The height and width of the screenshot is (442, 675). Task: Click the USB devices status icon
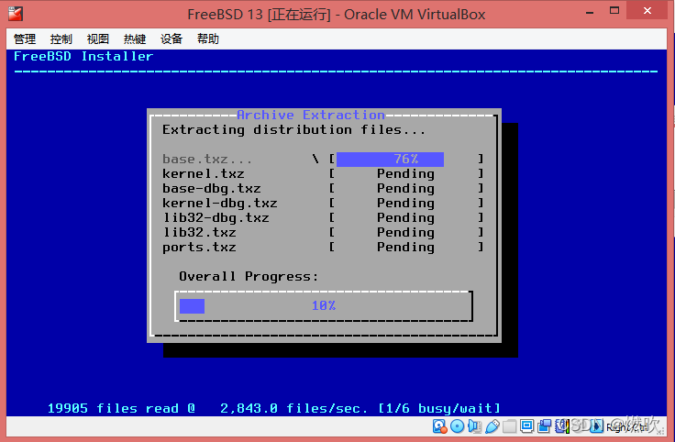pyautogui.click(x=492, y=426)
